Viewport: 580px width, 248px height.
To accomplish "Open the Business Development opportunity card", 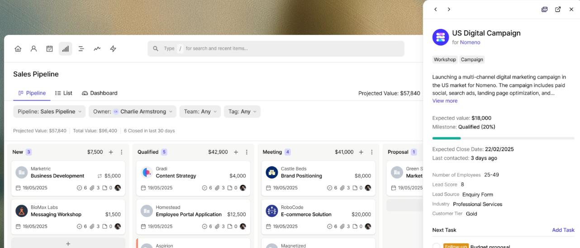I will tap(68, 178).
